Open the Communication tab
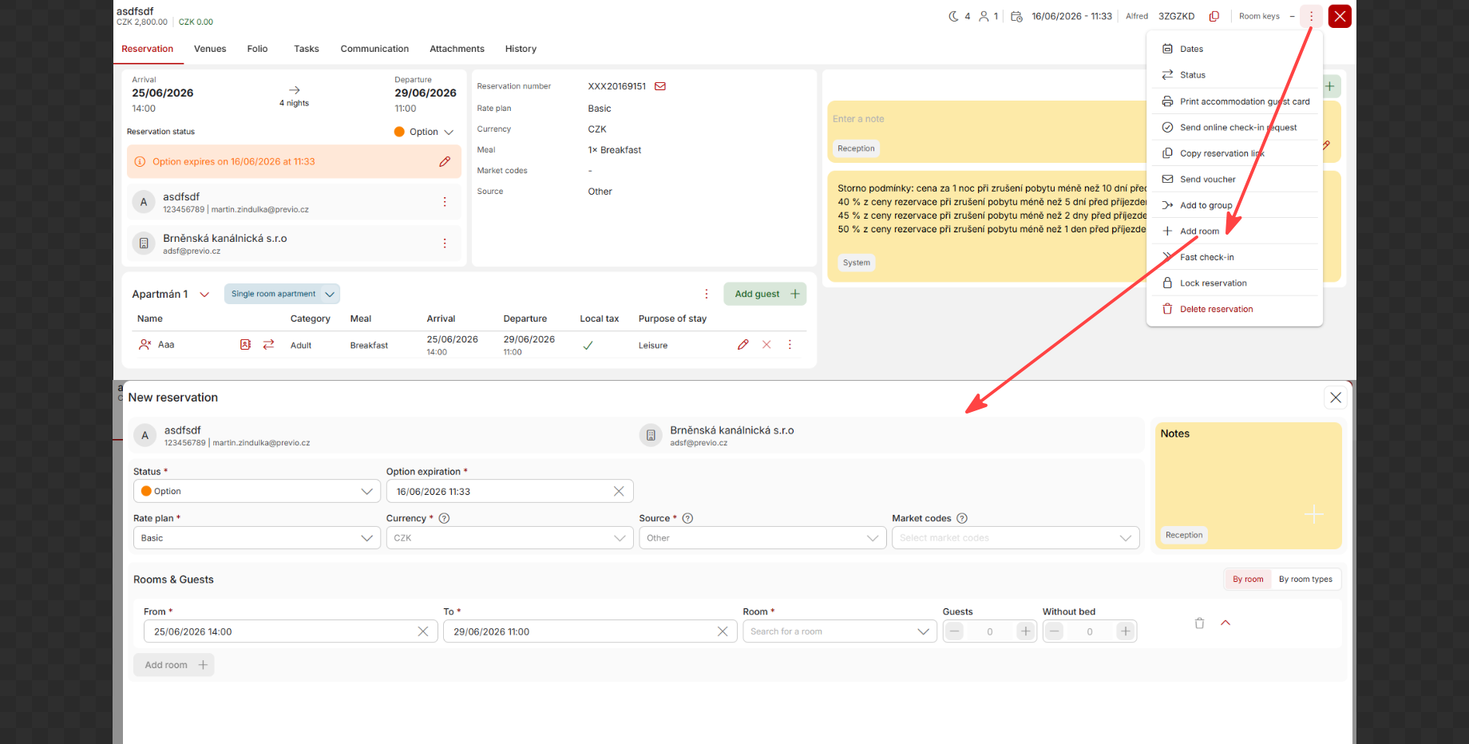The height and width of the screenshot is (744, 1469). click(x=374, y=49)
